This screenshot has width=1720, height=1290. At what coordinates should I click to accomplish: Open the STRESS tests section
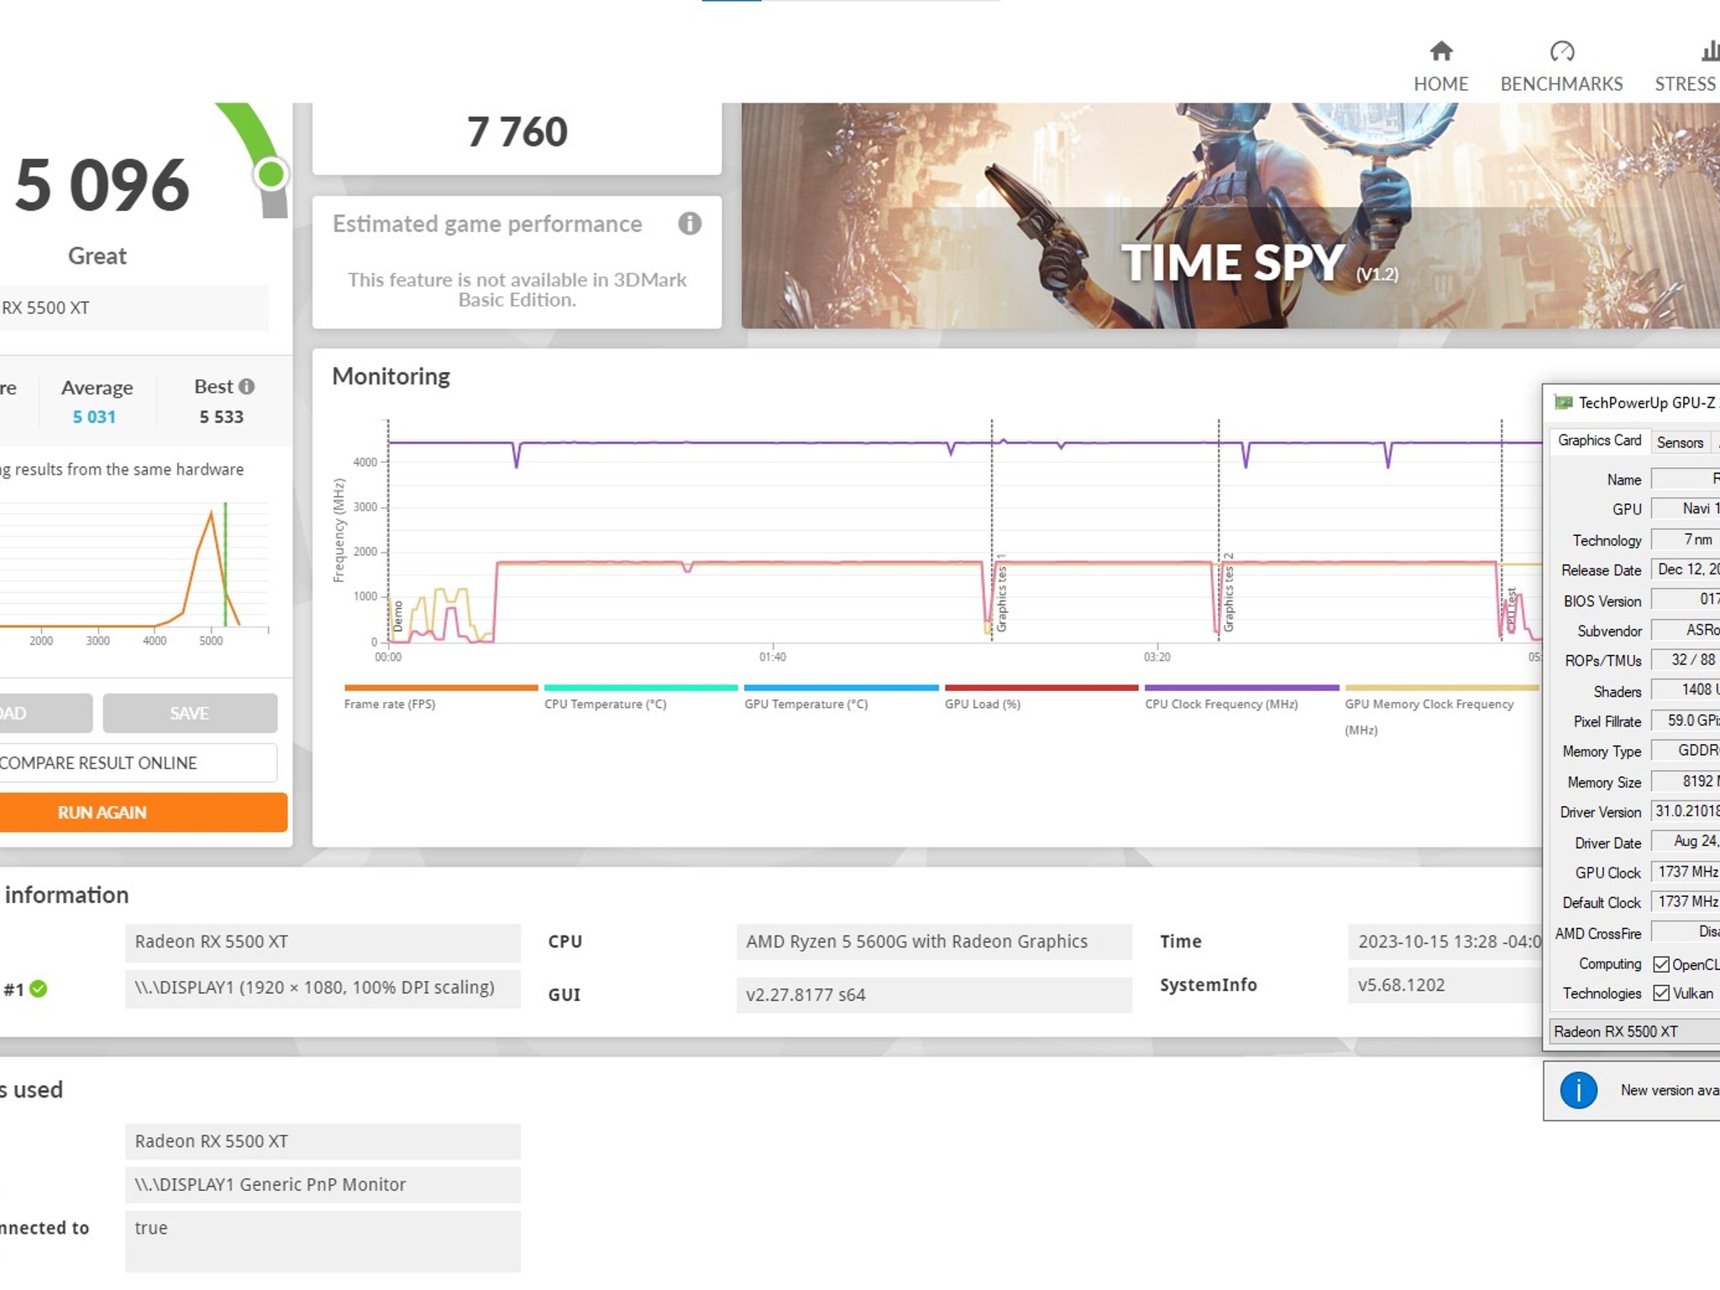point(1686,66)
